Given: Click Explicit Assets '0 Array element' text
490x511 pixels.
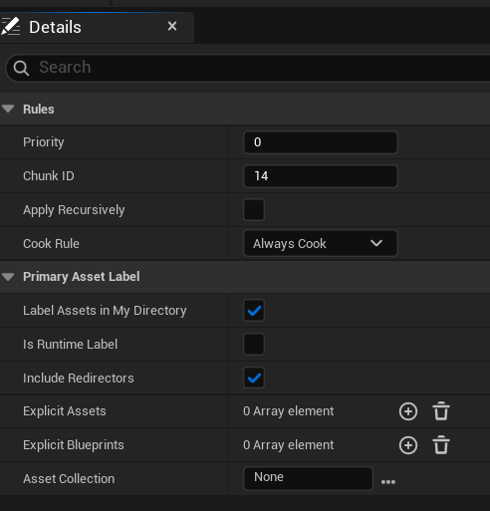Looking at the screenshot, I should [x=288, y=411].
